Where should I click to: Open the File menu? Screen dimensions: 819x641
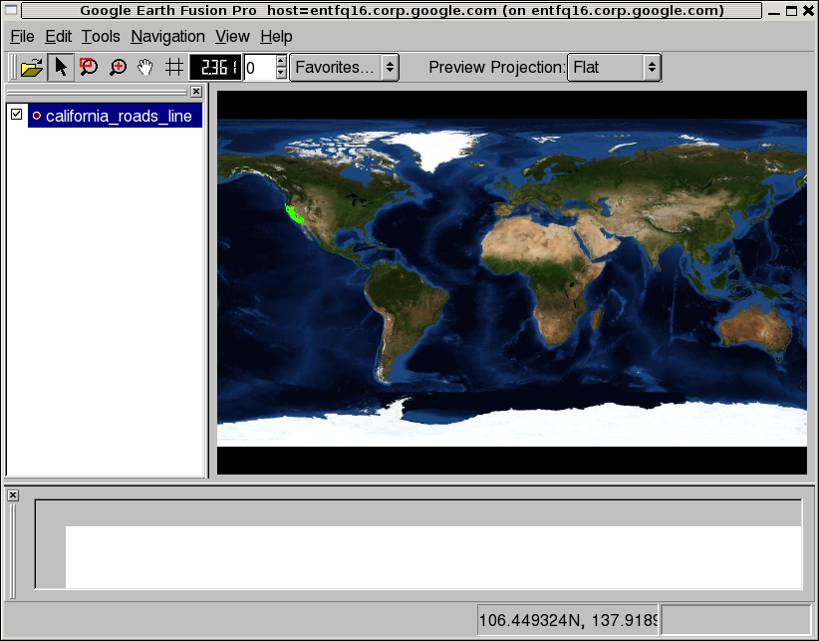pyautogui.click(x=22, y=36)
